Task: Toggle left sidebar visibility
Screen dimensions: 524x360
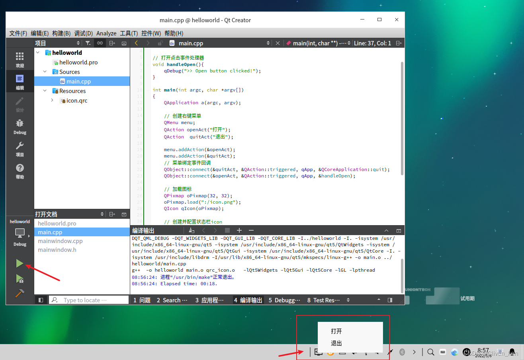Action: coord(41,300)
